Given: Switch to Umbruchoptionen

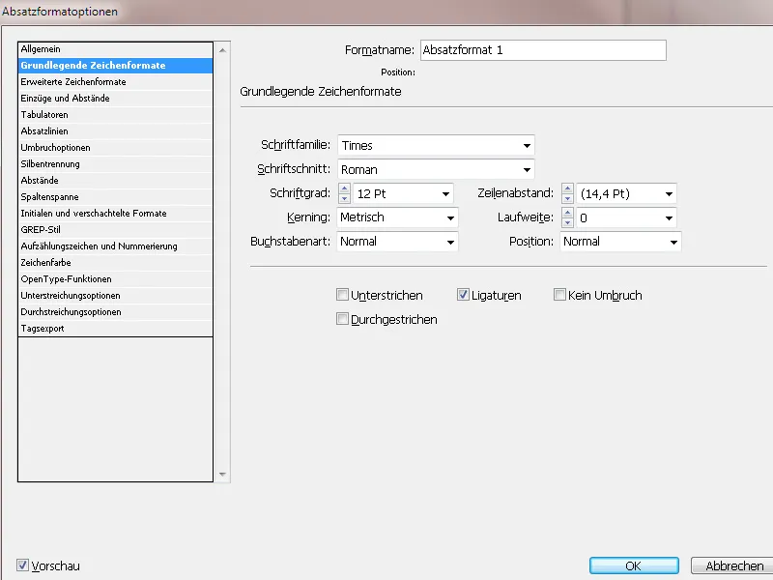Looking at the screenshot, I should click(115, 148).
